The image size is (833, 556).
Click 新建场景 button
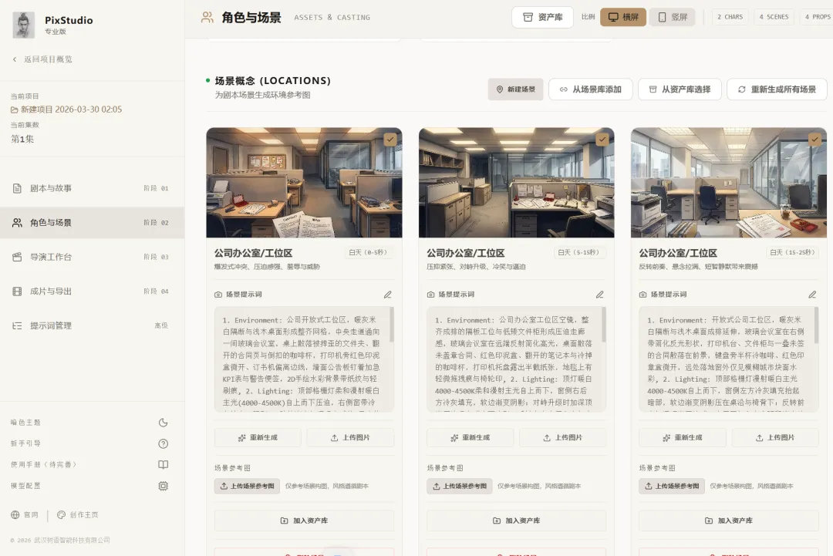[515, 89]
